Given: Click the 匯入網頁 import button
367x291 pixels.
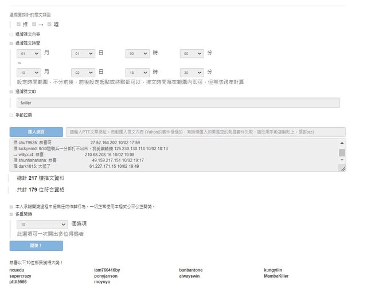Looking at the screenshot, I should pos(36,132).
